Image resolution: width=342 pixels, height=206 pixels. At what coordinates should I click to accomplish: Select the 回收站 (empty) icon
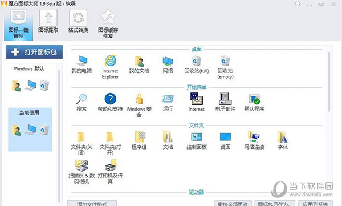coord(225,67)
